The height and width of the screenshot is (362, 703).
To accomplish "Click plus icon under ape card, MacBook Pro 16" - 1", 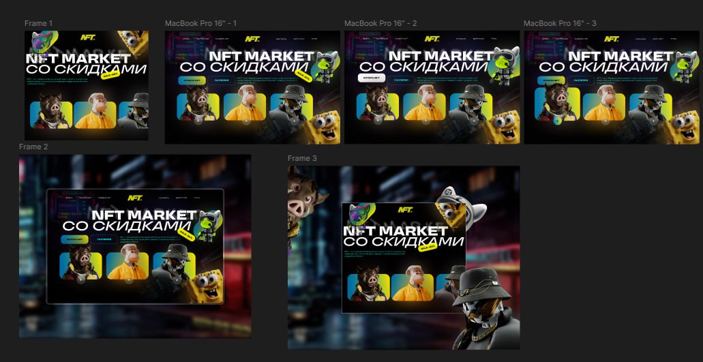I will point(246,121).
